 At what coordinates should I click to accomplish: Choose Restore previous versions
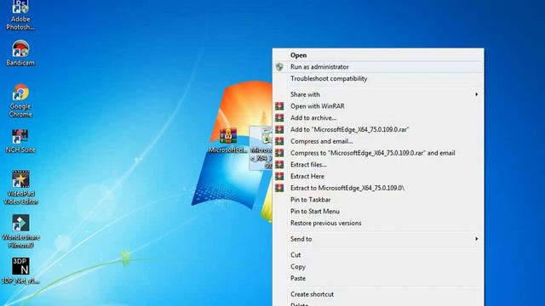pyautogui.click(x=378, y=223)
